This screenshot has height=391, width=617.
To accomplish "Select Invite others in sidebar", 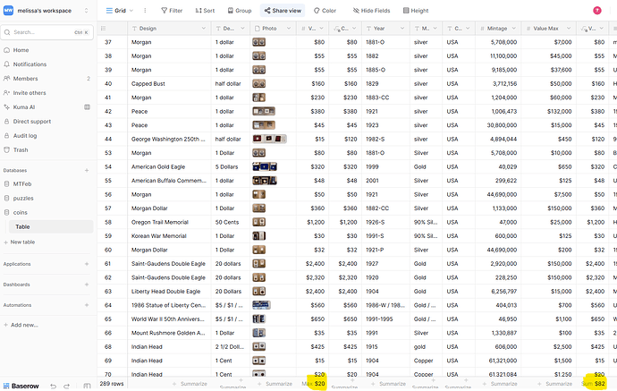I will 30,93.
